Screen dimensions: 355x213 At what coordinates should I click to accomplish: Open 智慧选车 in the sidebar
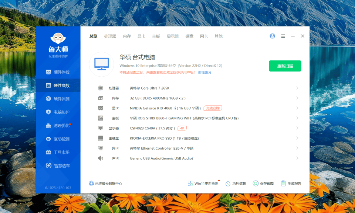click(x=58, y=165)
